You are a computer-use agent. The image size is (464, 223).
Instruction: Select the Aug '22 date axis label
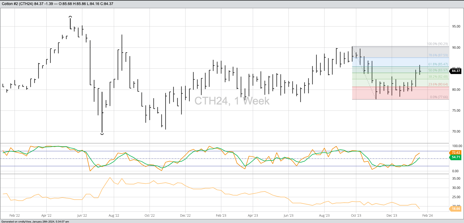(x=114, y=216)
